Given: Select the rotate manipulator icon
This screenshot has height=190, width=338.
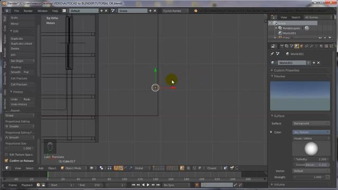Looking at the screenshot, I should pyautogui.click(x=126, y=168).
